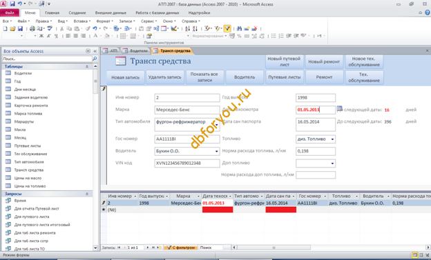Click the Save diskette icon in the toolbar
431x260 pixels.
click(20, 28)
